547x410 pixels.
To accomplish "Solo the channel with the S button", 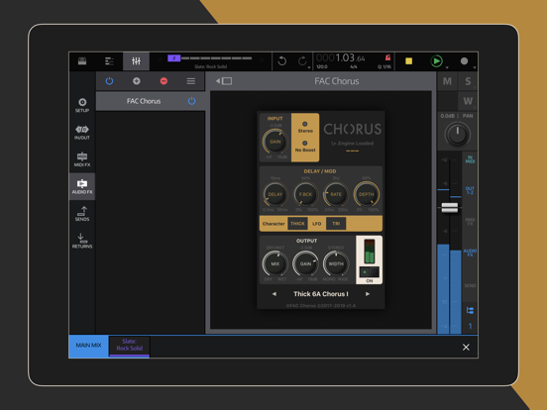I will 468,81.
